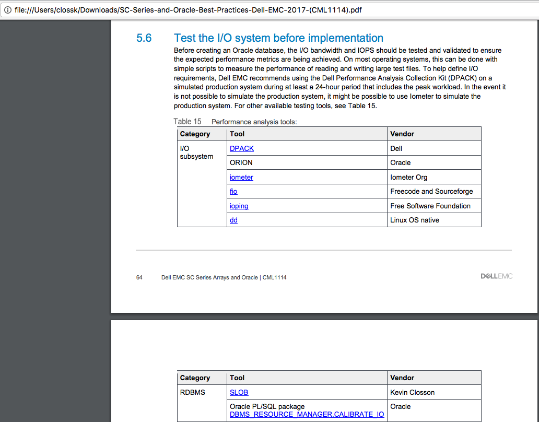Click the footer text 'Dell EMC SC Series Arrays and Oracle'
Image resolution: width=539 pixels, height=422 pixels.
click(x=209, y=277)
